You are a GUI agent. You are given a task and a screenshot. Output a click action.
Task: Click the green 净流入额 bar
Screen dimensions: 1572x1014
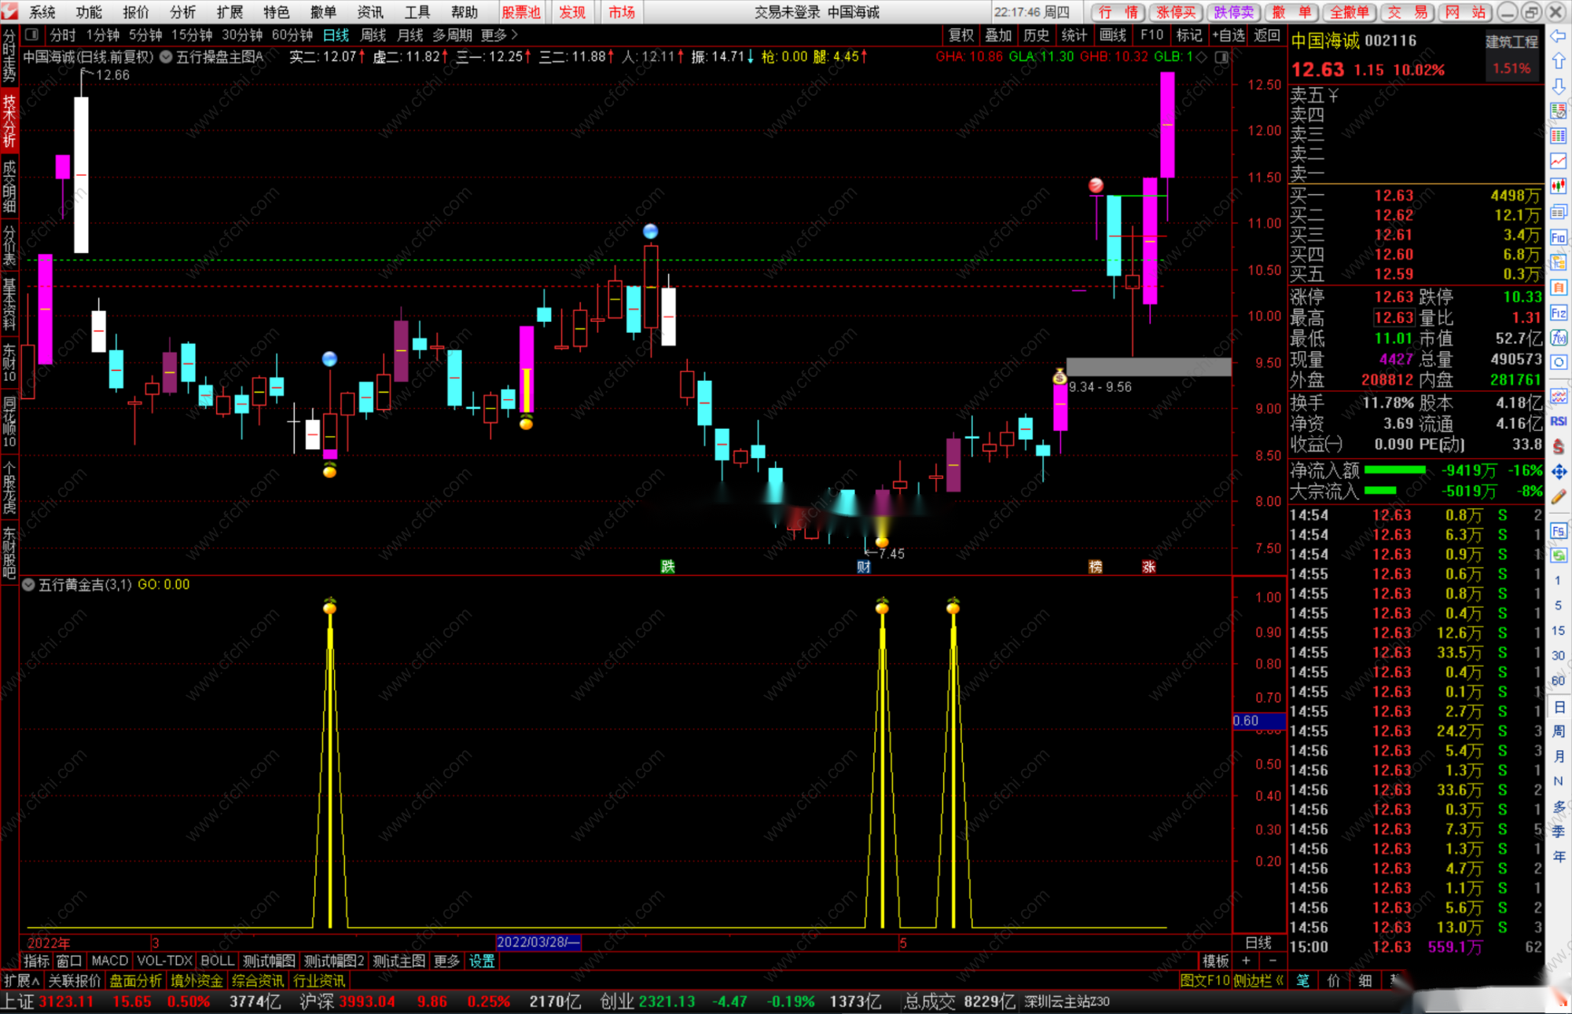pos(1394,470)
